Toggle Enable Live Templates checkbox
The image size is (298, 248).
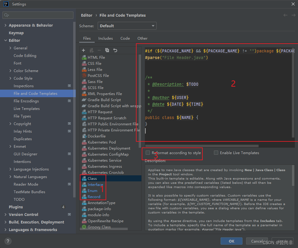(x=216, y=153)
